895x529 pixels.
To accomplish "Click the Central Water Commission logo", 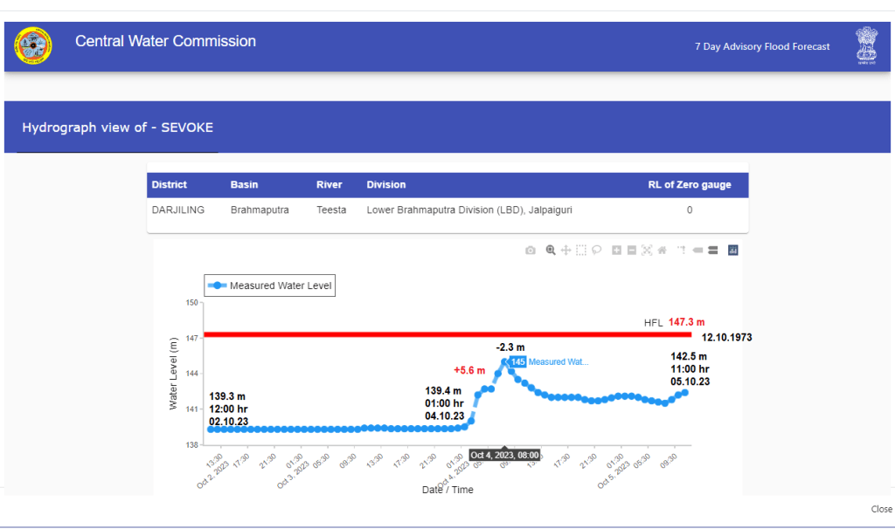I will click(33, 46).
